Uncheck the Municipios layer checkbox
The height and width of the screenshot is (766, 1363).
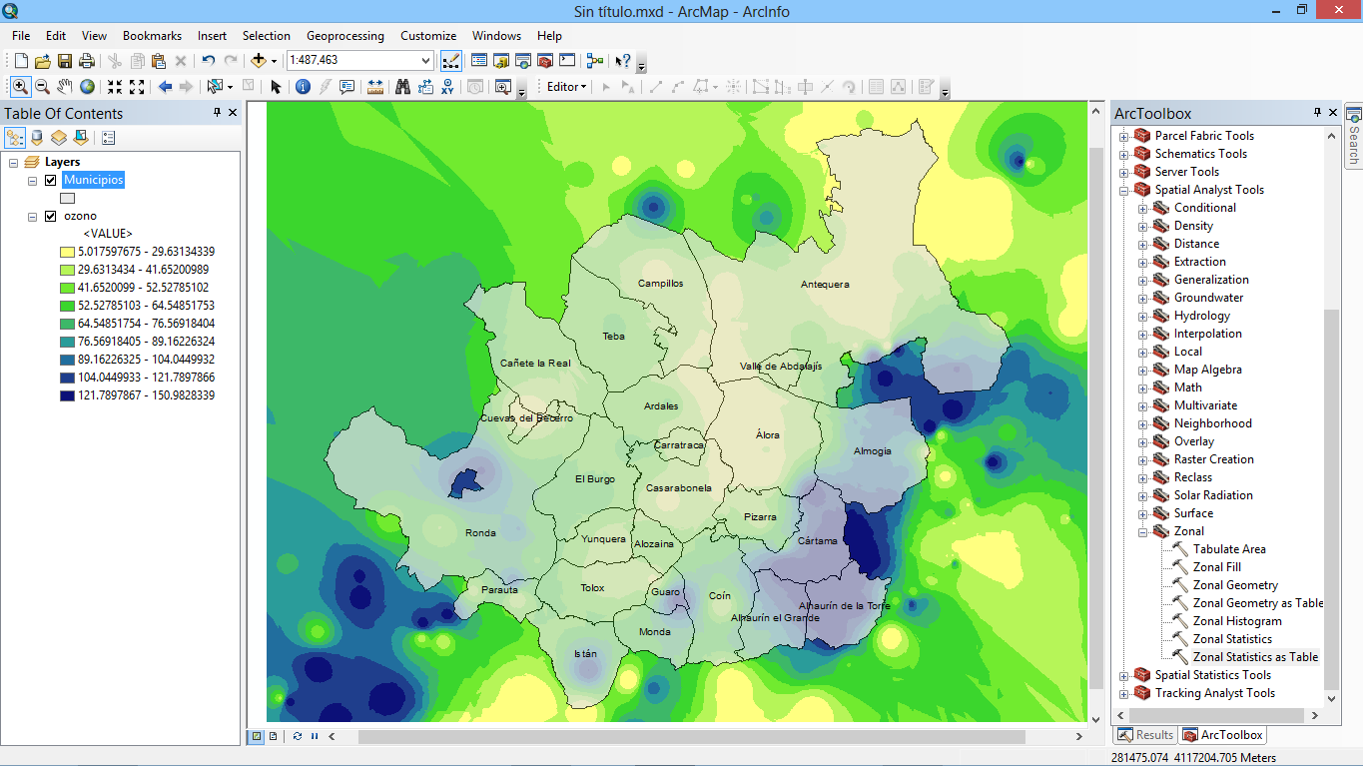51,180
